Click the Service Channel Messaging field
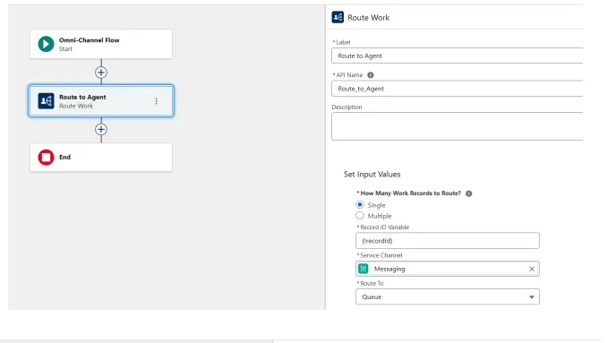Screen dimensions: 616x343 click(x=448, y=269)
